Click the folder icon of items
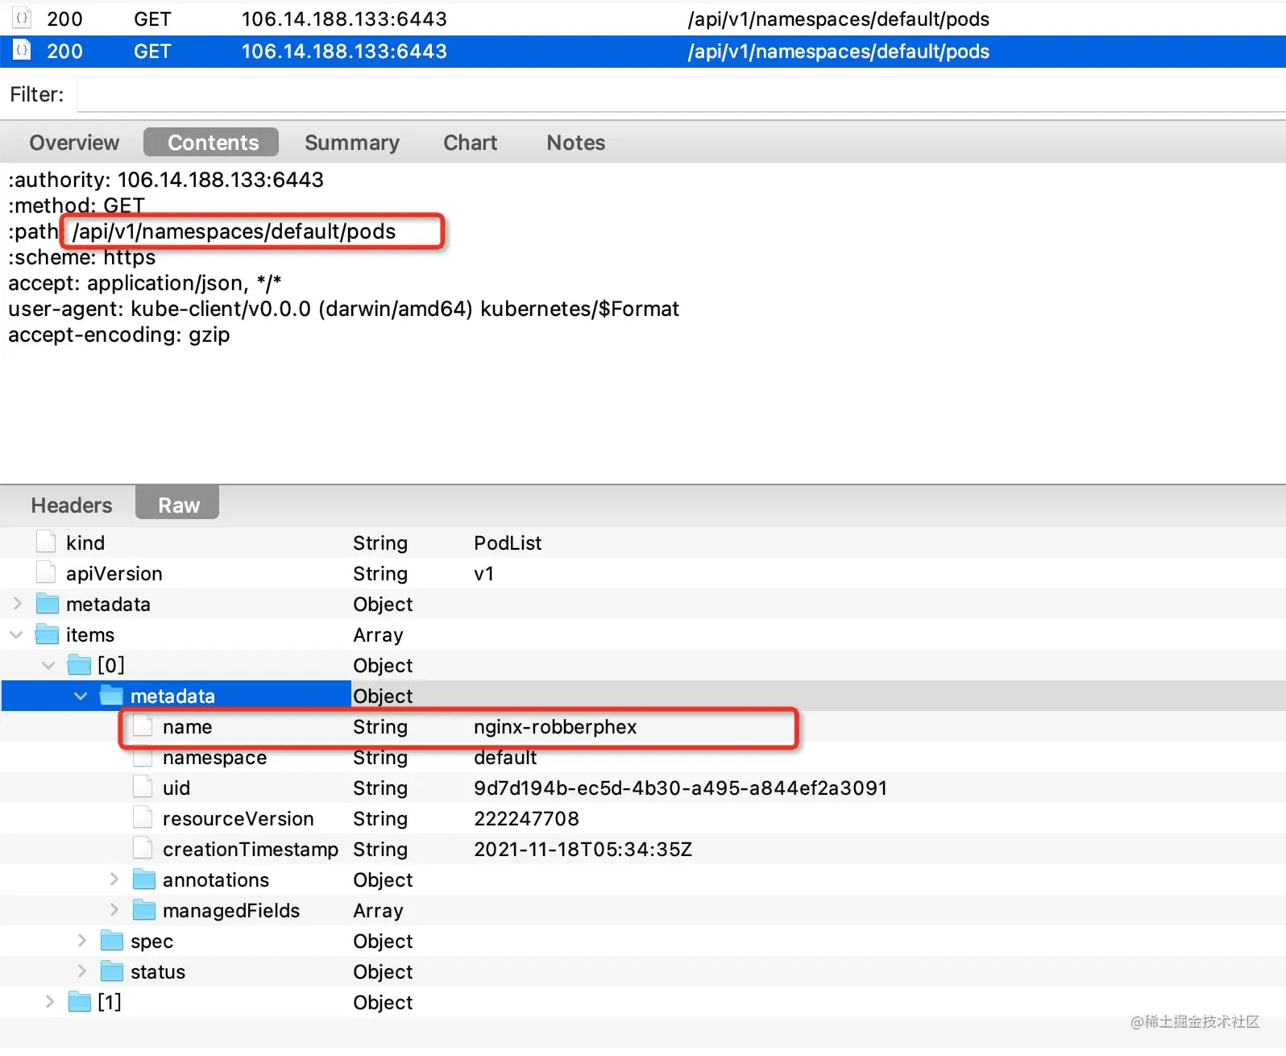Image resolution: width=1286 pixels, height=1056 pixels. [x=48, y=634]
